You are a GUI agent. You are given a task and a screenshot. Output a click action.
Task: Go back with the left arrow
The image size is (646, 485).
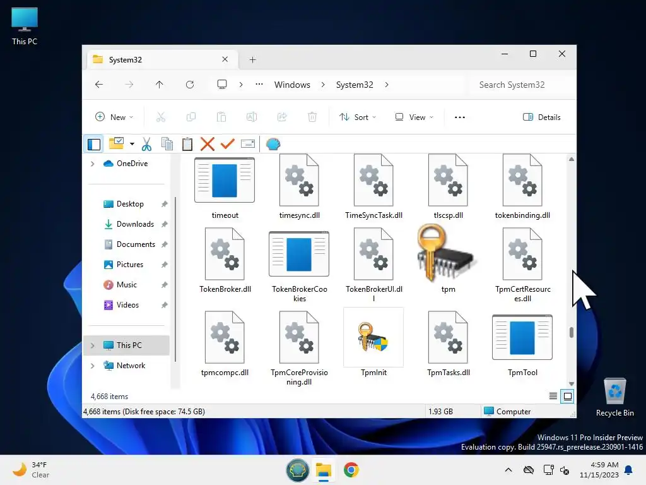coord(99,85)
